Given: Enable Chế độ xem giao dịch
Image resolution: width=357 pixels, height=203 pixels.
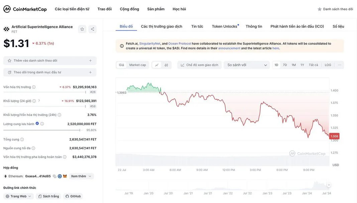Looking at the screenshot, I should (200, 65).
